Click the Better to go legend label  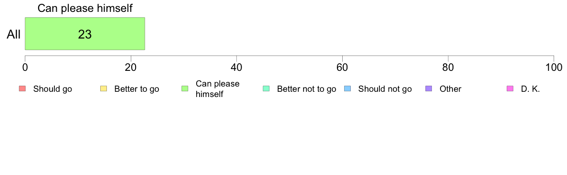pyautogui.click(x=136, y=89)
